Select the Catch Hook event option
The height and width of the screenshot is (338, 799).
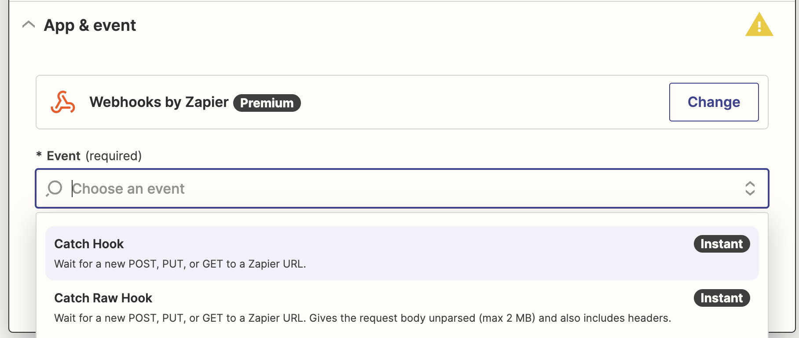click(x=402, y=253)
